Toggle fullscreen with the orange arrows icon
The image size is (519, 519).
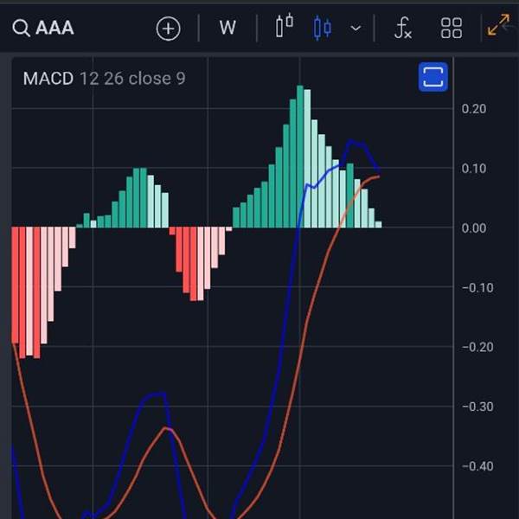click(x=498, y=24)
